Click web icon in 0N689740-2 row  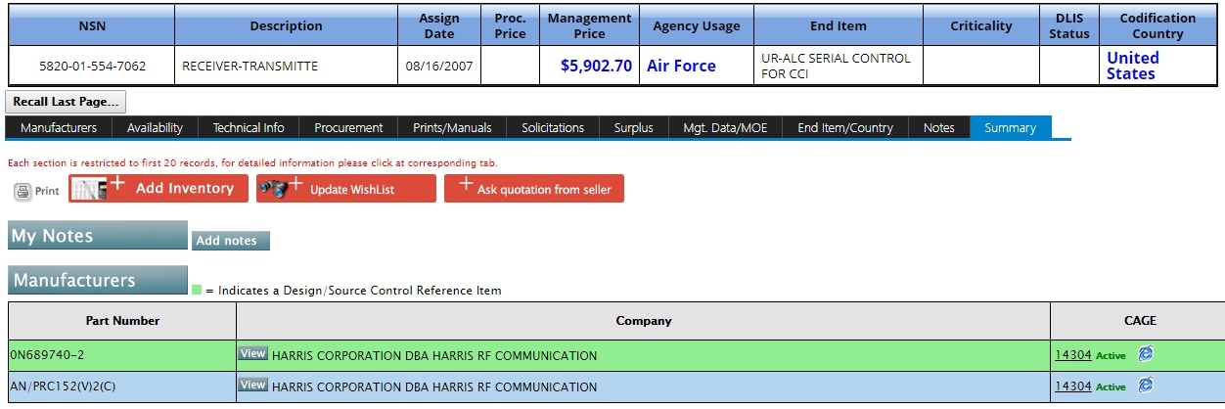pos(1146,355)
